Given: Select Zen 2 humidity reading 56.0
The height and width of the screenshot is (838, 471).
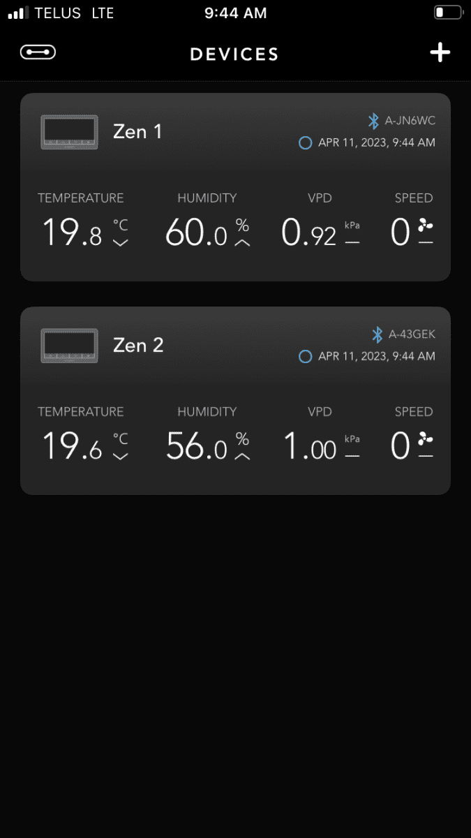Looking at the screenshot, I should click(197, 446).
